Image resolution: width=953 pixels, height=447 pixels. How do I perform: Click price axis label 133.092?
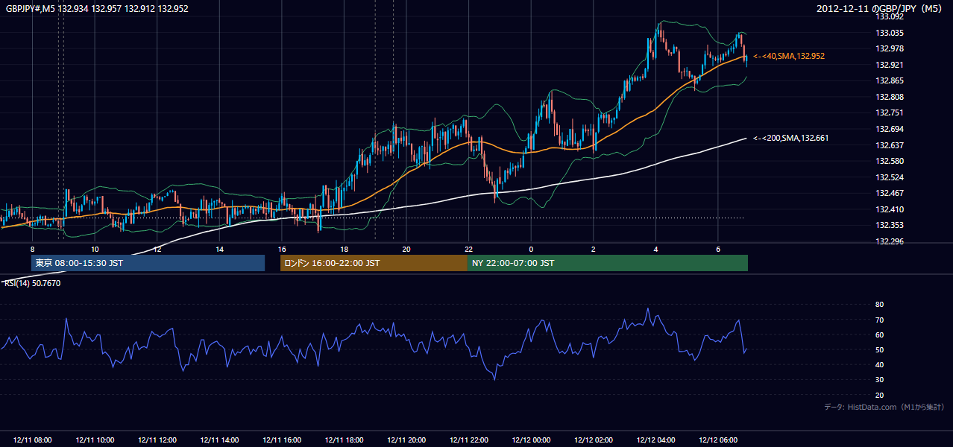pyautogui.click(x=890, y=16)
